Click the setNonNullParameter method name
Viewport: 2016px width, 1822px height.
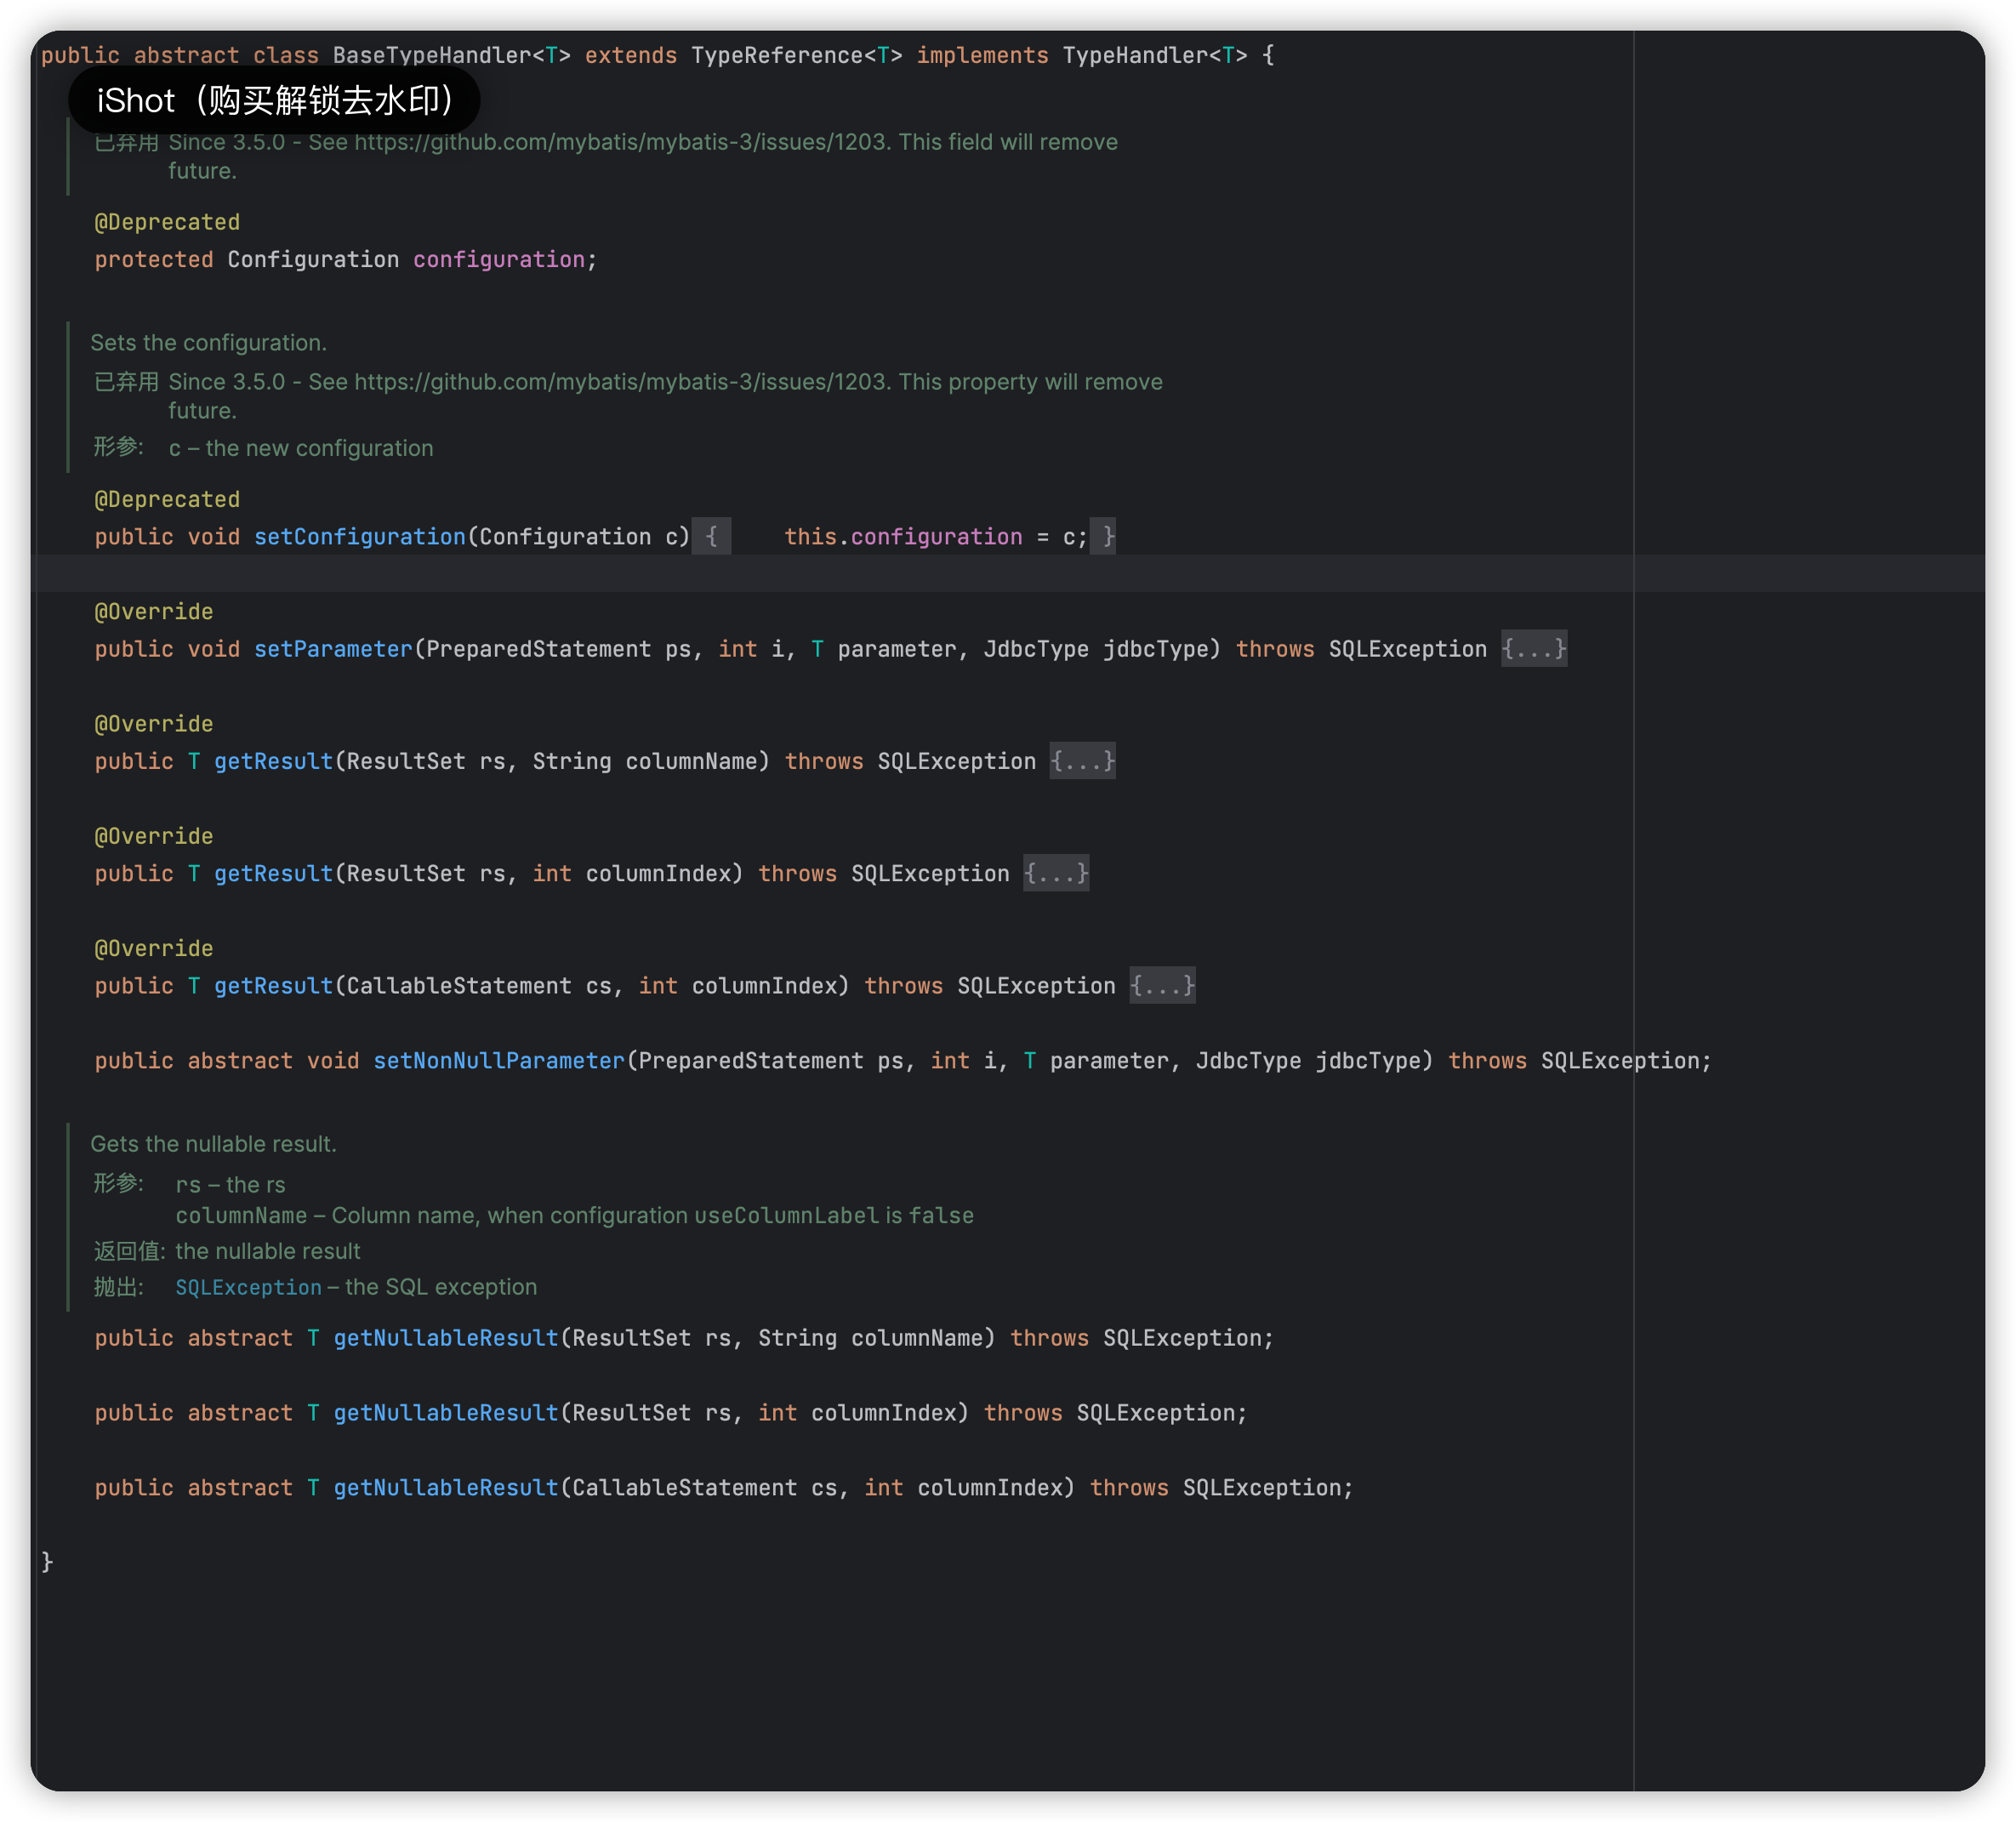499,1060
